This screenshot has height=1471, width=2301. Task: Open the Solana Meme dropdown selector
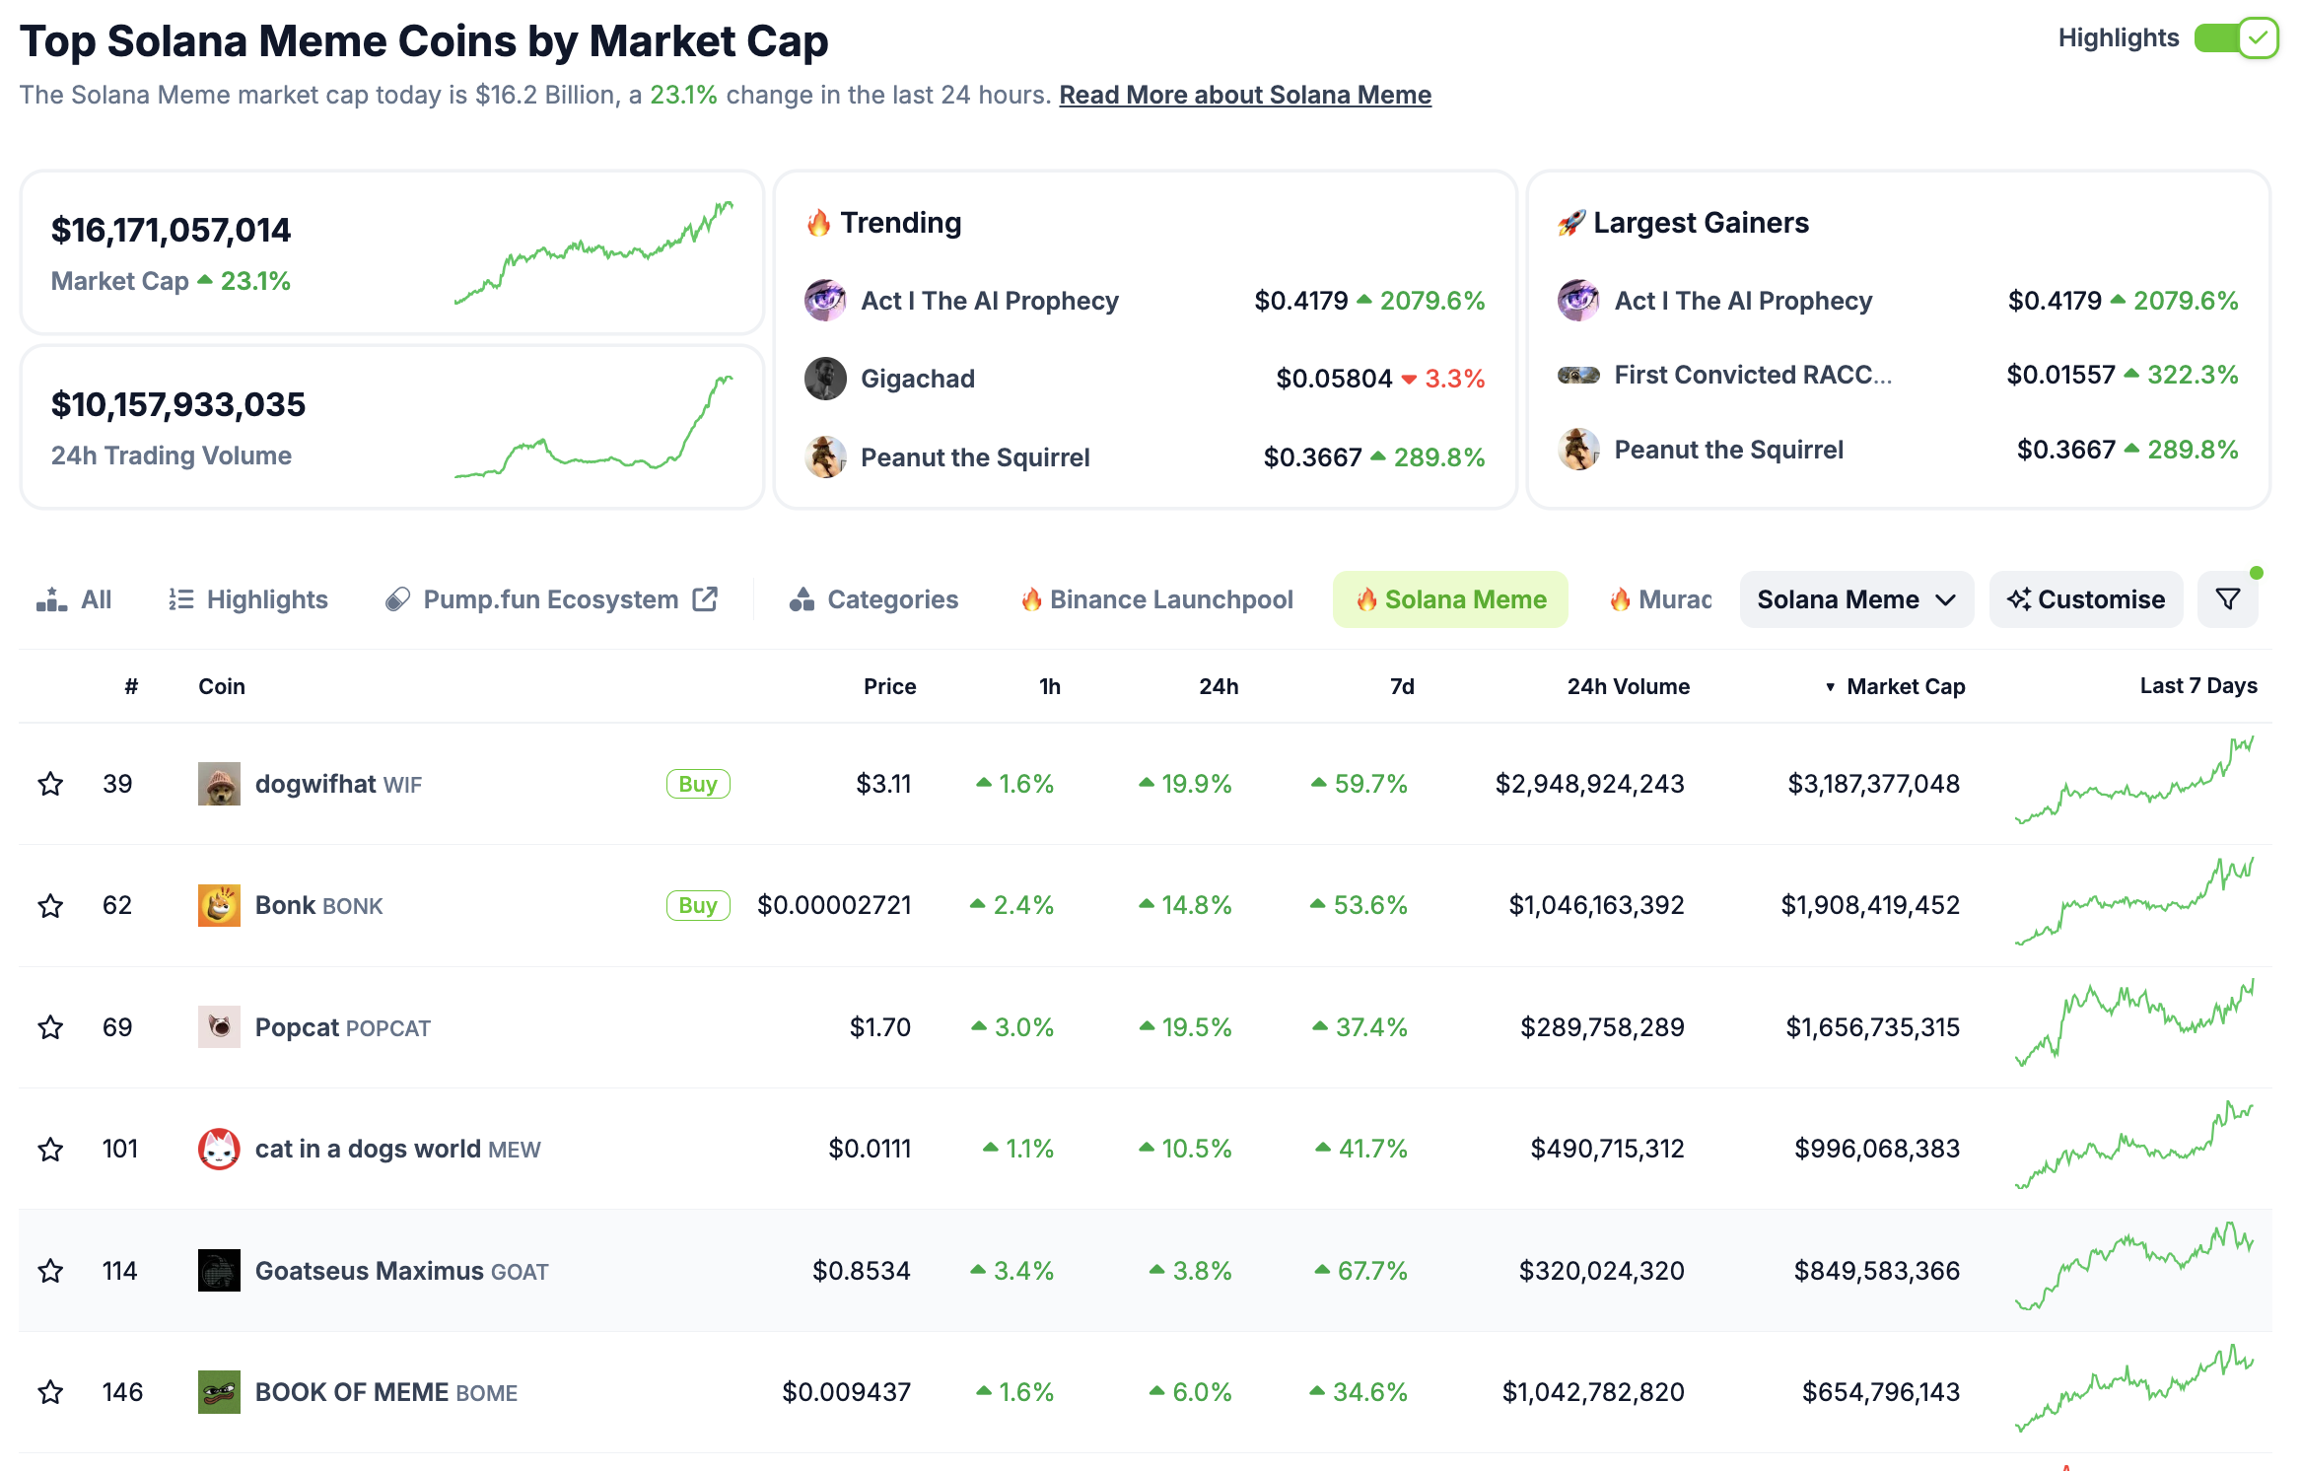tap(1855, 598)
